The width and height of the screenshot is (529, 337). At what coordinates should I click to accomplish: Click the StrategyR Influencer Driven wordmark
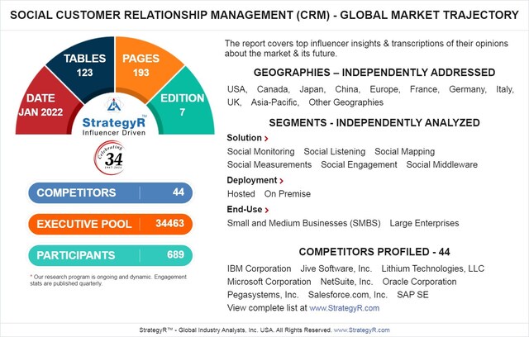click(114, 126)
